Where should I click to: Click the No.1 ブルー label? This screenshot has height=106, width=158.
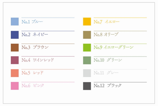click(32, 22)
